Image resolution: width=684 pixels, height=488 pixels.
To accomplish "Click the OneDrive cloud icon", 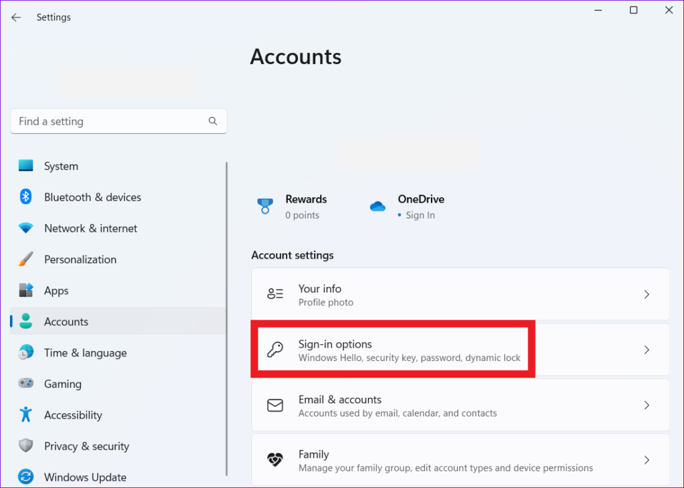I will [x=378, y=206].
